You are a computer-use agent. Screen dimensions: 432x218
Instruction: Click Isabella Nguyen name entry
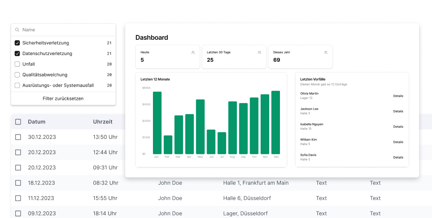[312, 124]
